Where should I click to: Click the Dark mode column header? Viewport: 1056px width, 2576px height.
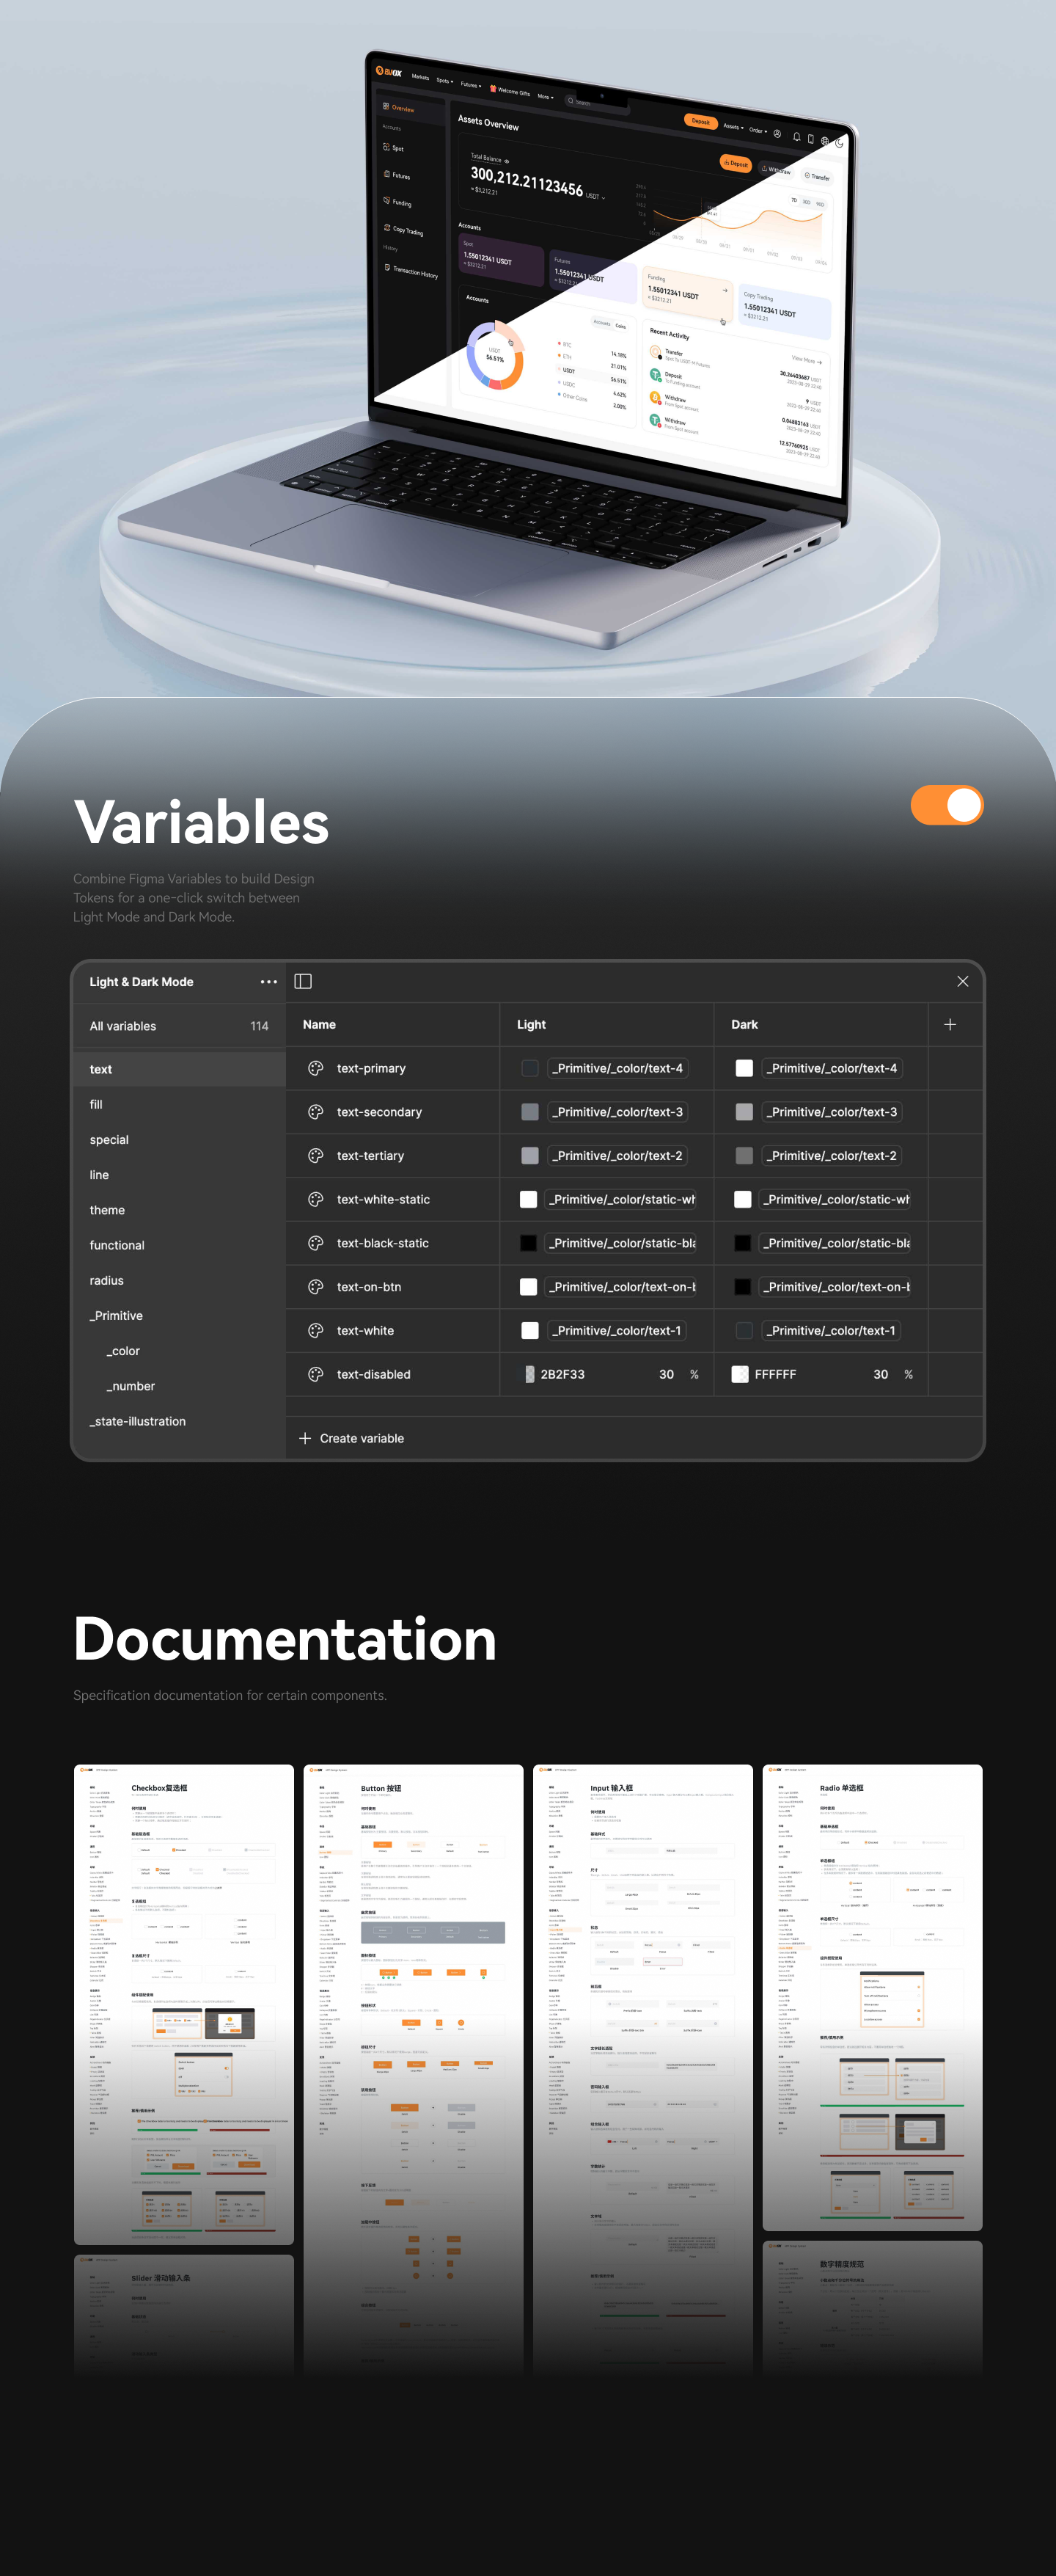point(744,1024)
